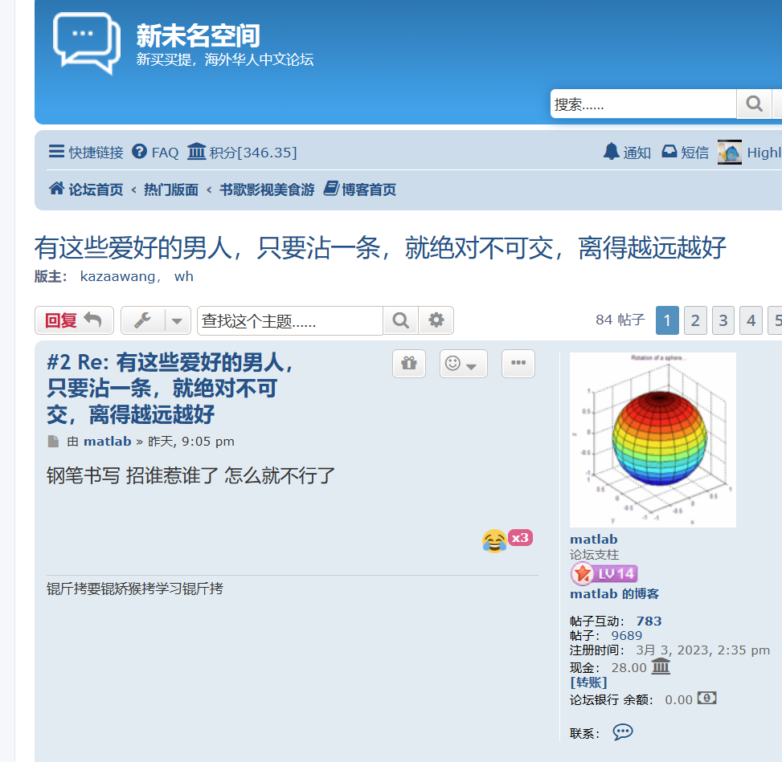Click the money icon beside 余额 0.00

tap(706, 699)
